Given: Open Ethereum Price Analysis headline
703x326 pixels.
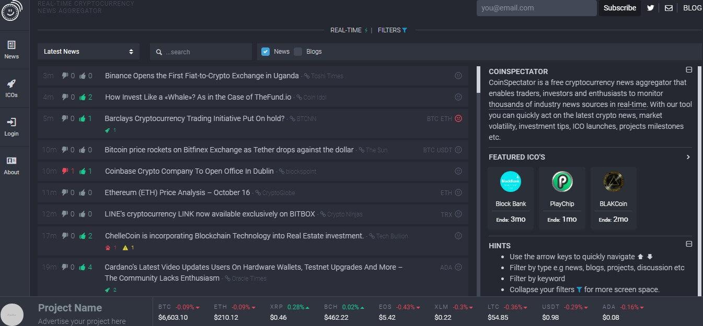Looking at the screenshot, I should [x=178, y=192].
